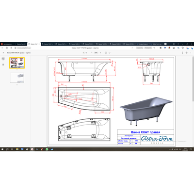This screenshot has width=194, height=194.
Task: Zoom out with the minus button
Action: pos(92,53)
